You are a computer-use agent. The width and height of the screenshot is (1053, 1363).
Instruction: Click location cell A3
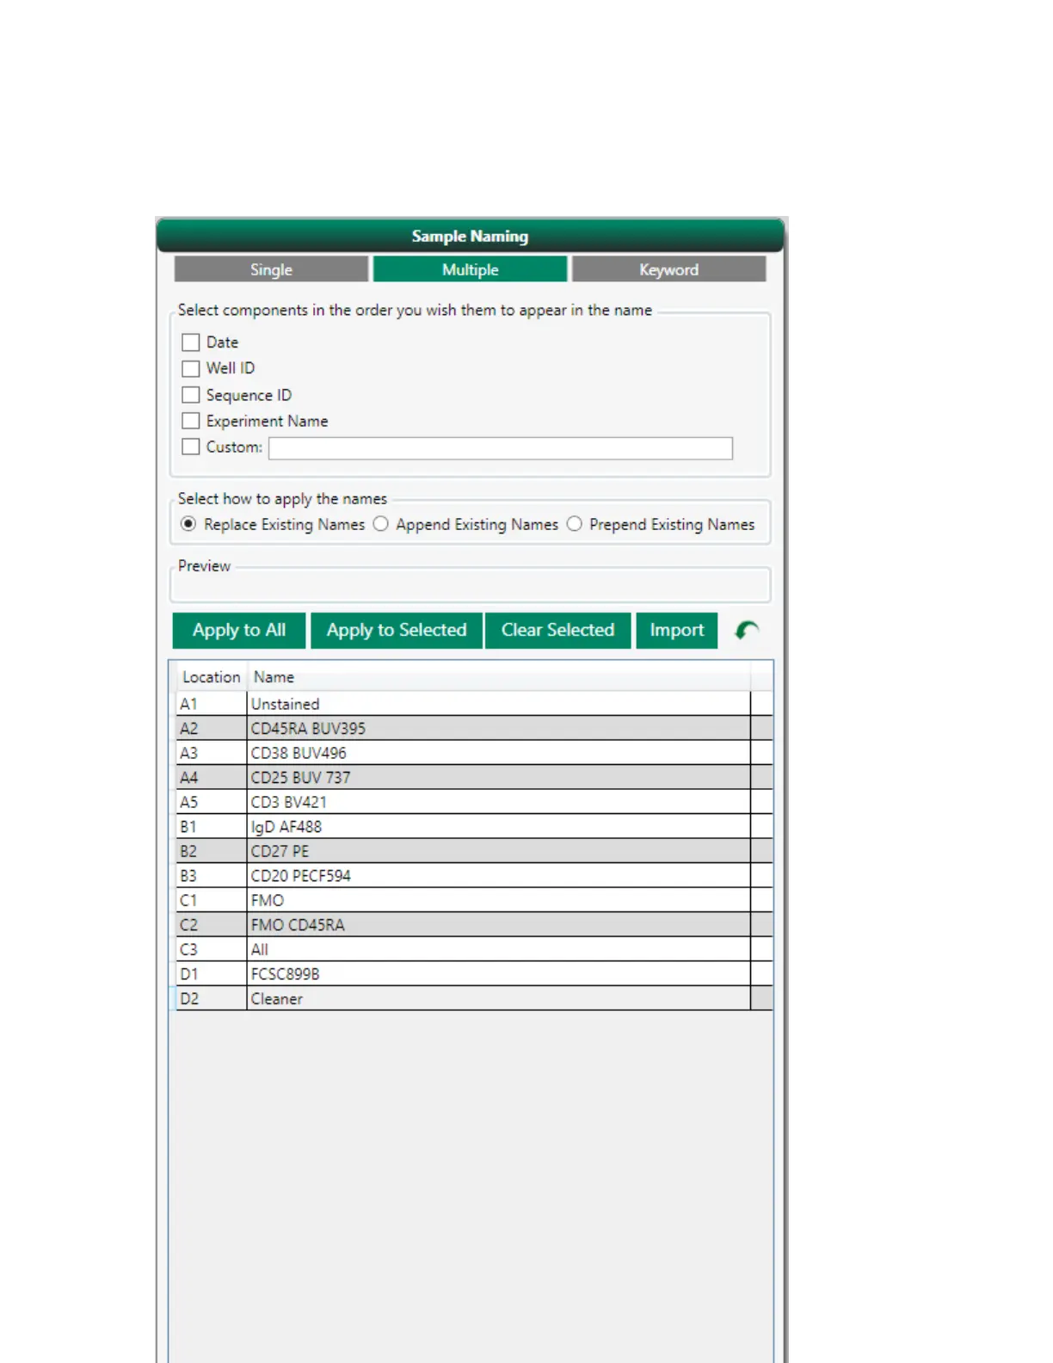pos(212,753)
